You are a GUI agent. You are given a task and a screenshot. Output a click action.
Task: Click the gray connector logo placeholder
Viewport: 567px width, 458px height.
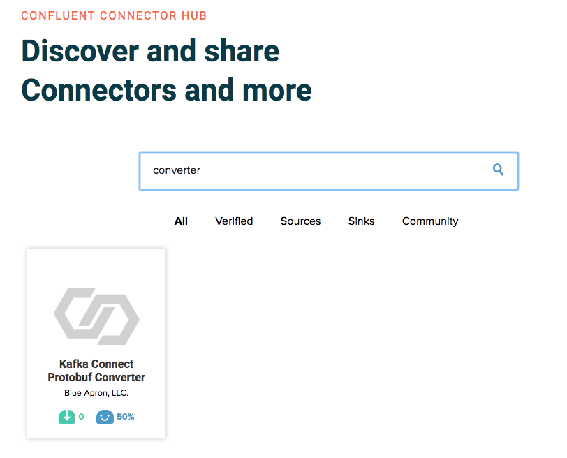pos(96,316)
